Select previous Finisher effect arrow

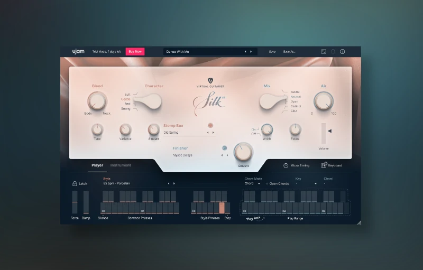point(222,155)
